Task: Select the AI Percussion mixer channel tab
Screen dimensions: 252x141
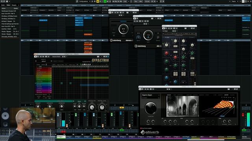Action: pyautogui.click(x=231, y=137)
